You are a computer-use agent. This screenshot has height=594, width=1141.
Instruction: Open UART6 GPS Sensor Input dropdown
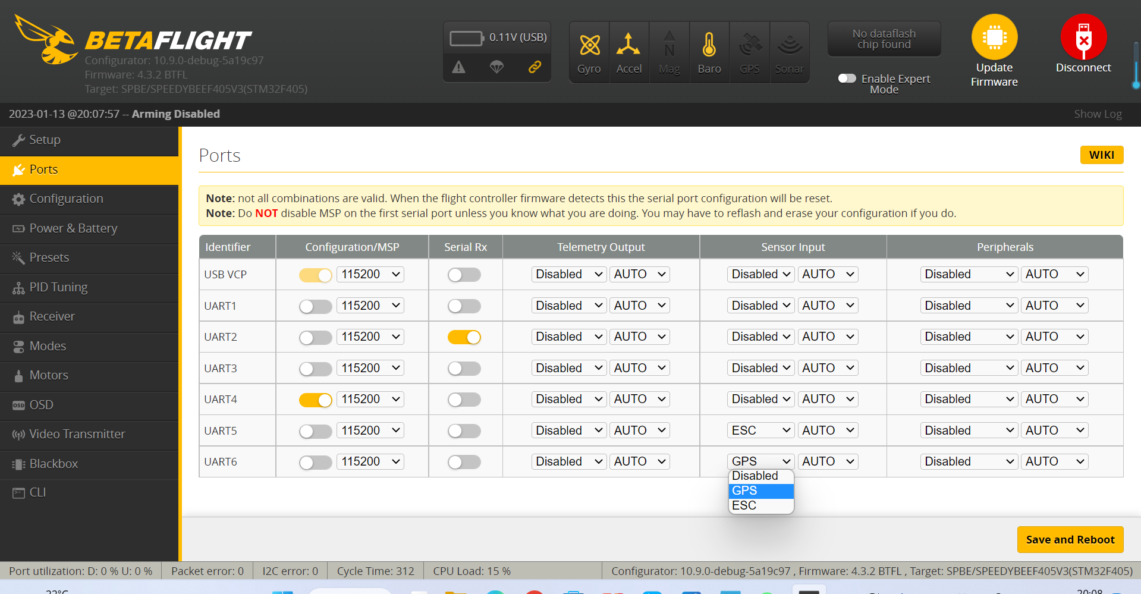click(761, 461)
